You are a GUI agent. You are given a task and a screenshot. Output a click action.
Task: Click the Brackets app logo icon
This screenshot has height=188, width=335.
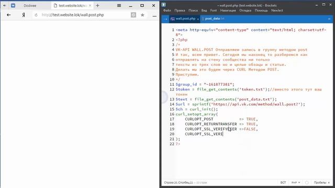(164, 5)
